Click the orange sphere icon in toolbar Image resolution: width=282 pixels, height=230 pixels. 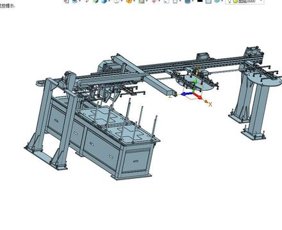point(129,1)
